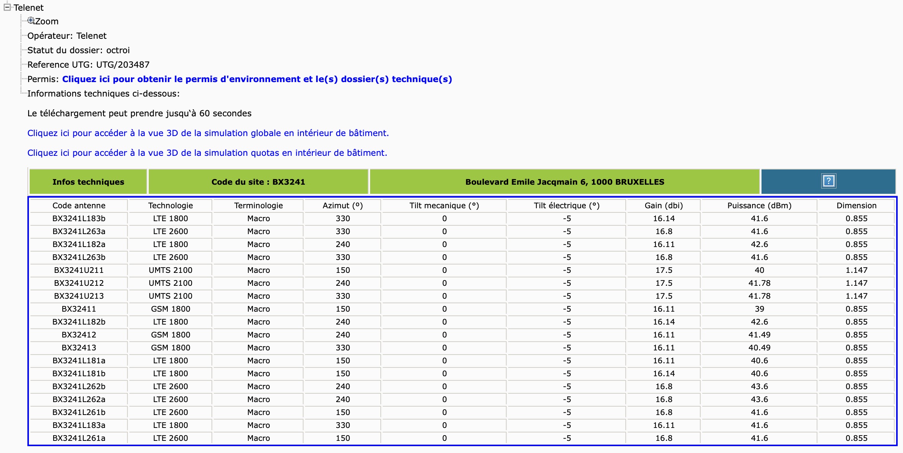Screen dimensions: 903x453
Task: Select antenna code BX32411
Action: [79, 309]
